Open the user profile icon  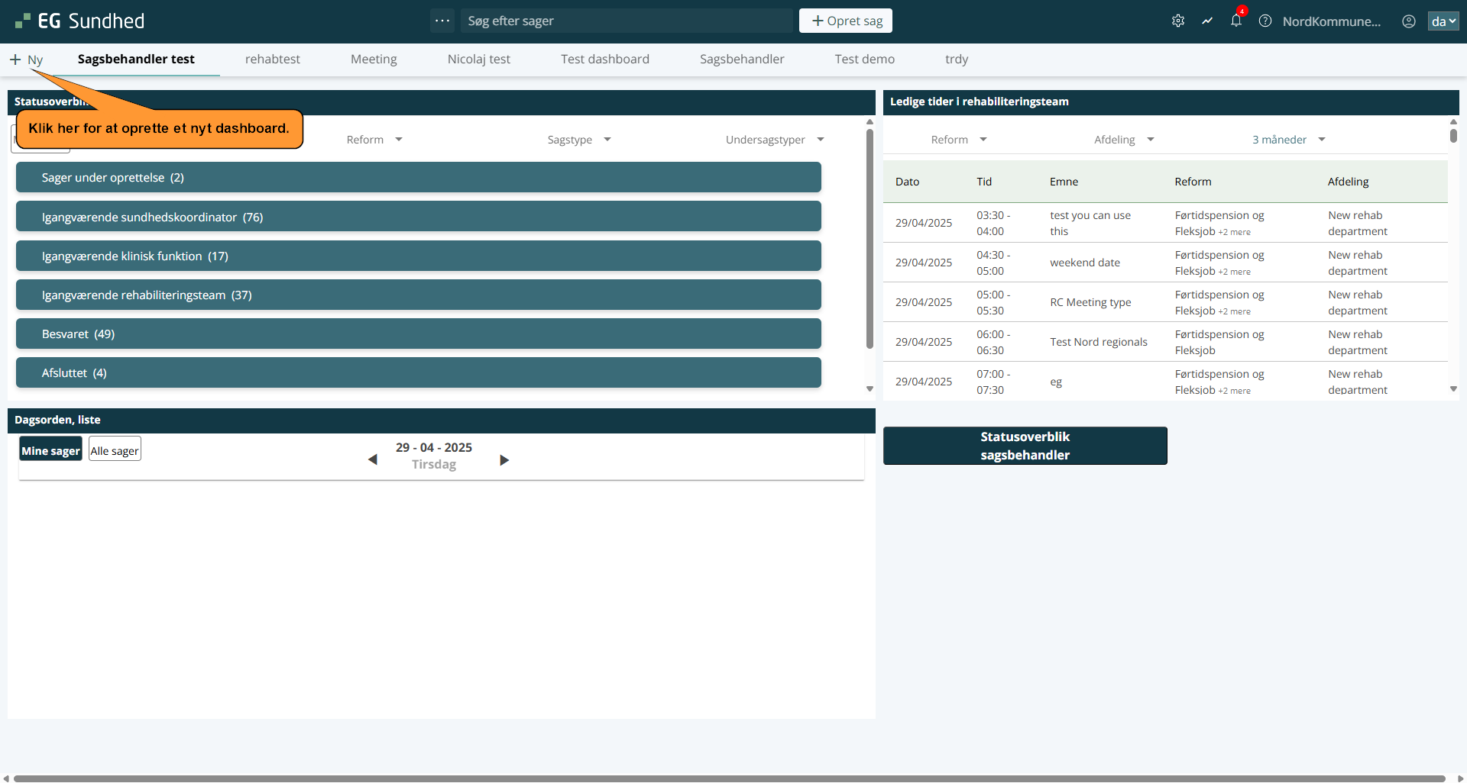pyautogui.click(x=1408, y=21)
